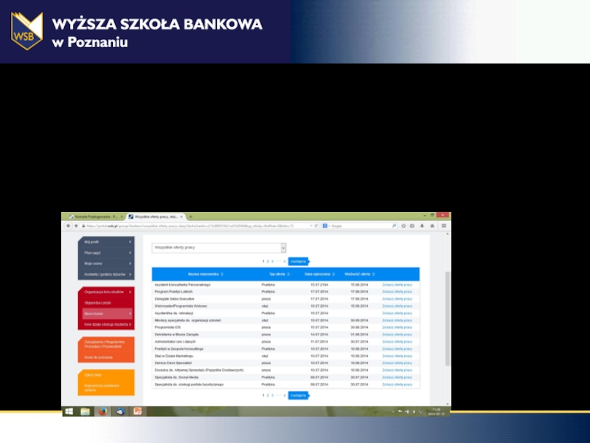Open the address bar history dropdown arrow
This screenshot has height=443, width=590.
310,226
